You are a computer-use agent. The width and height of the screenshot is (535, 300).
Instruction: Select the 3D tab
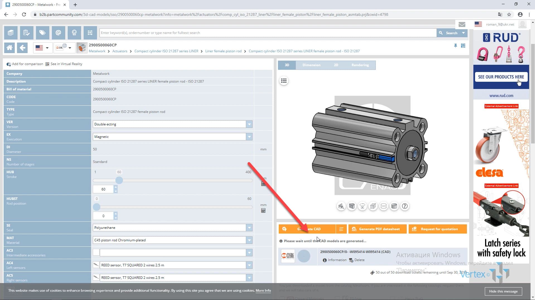click(287, 65)
